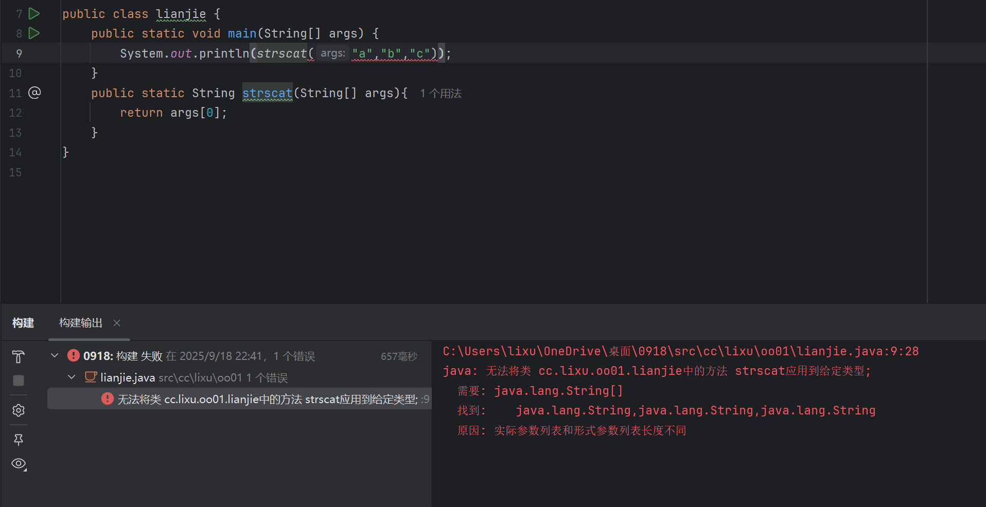986x507 pixels.
Task: Open the lianjie.java:9:28 error path link
Action: [x=680, y=351]
